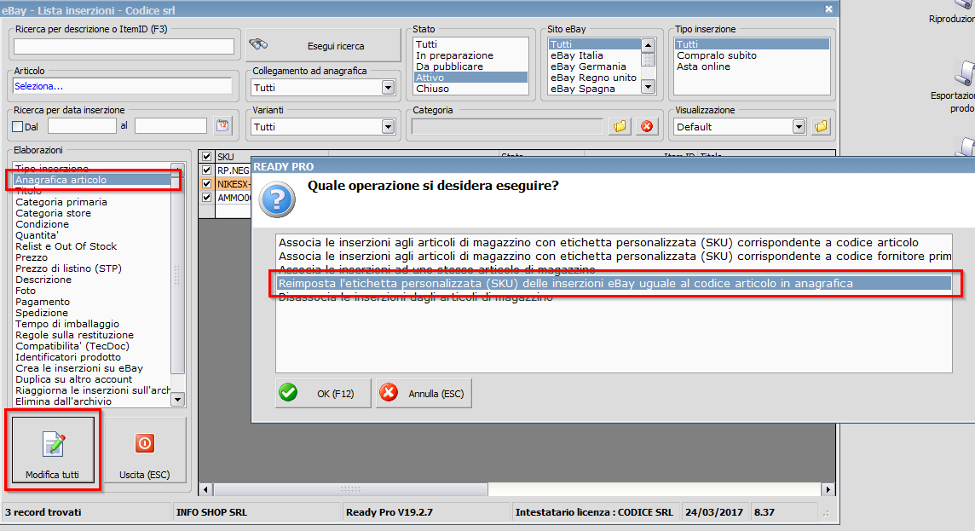975x531 pixels.
Task: Click the al end date field
Action: 170,125
